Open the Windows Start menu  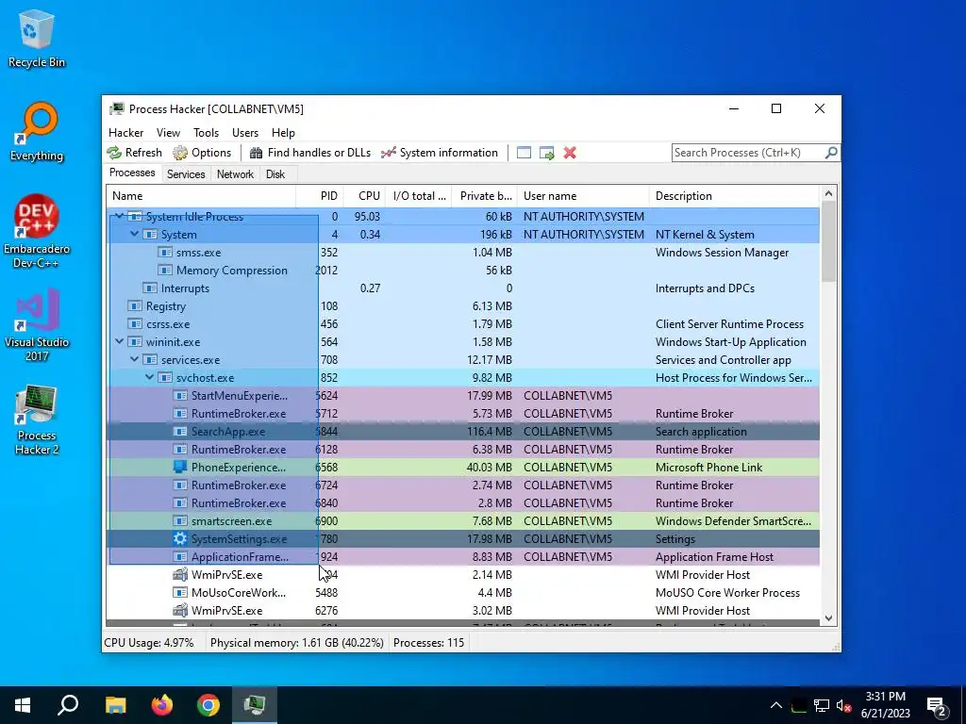pyautogui.click(x=23, y=705)
